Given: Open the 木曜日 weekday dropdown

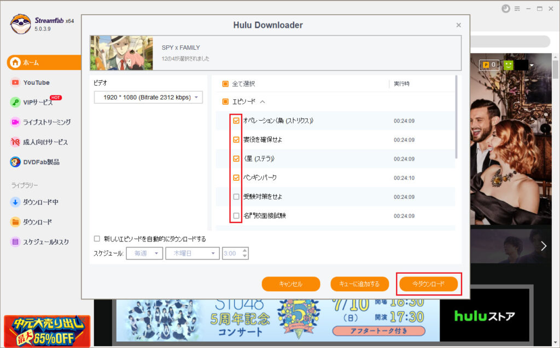Looking at the screenshot, I should tap(192, 253).
